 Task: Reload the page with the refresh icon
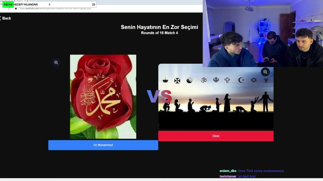(9, 8)
